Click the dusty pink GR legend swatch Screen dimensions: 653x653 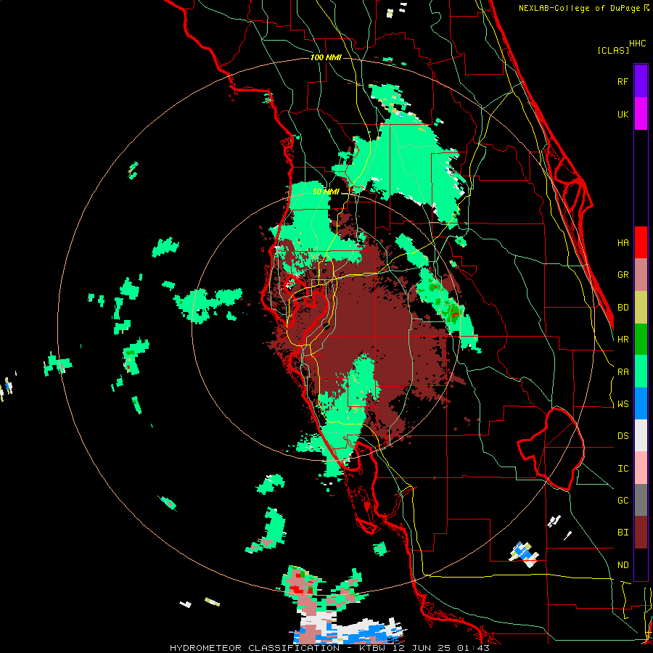(x=641, y=275)
